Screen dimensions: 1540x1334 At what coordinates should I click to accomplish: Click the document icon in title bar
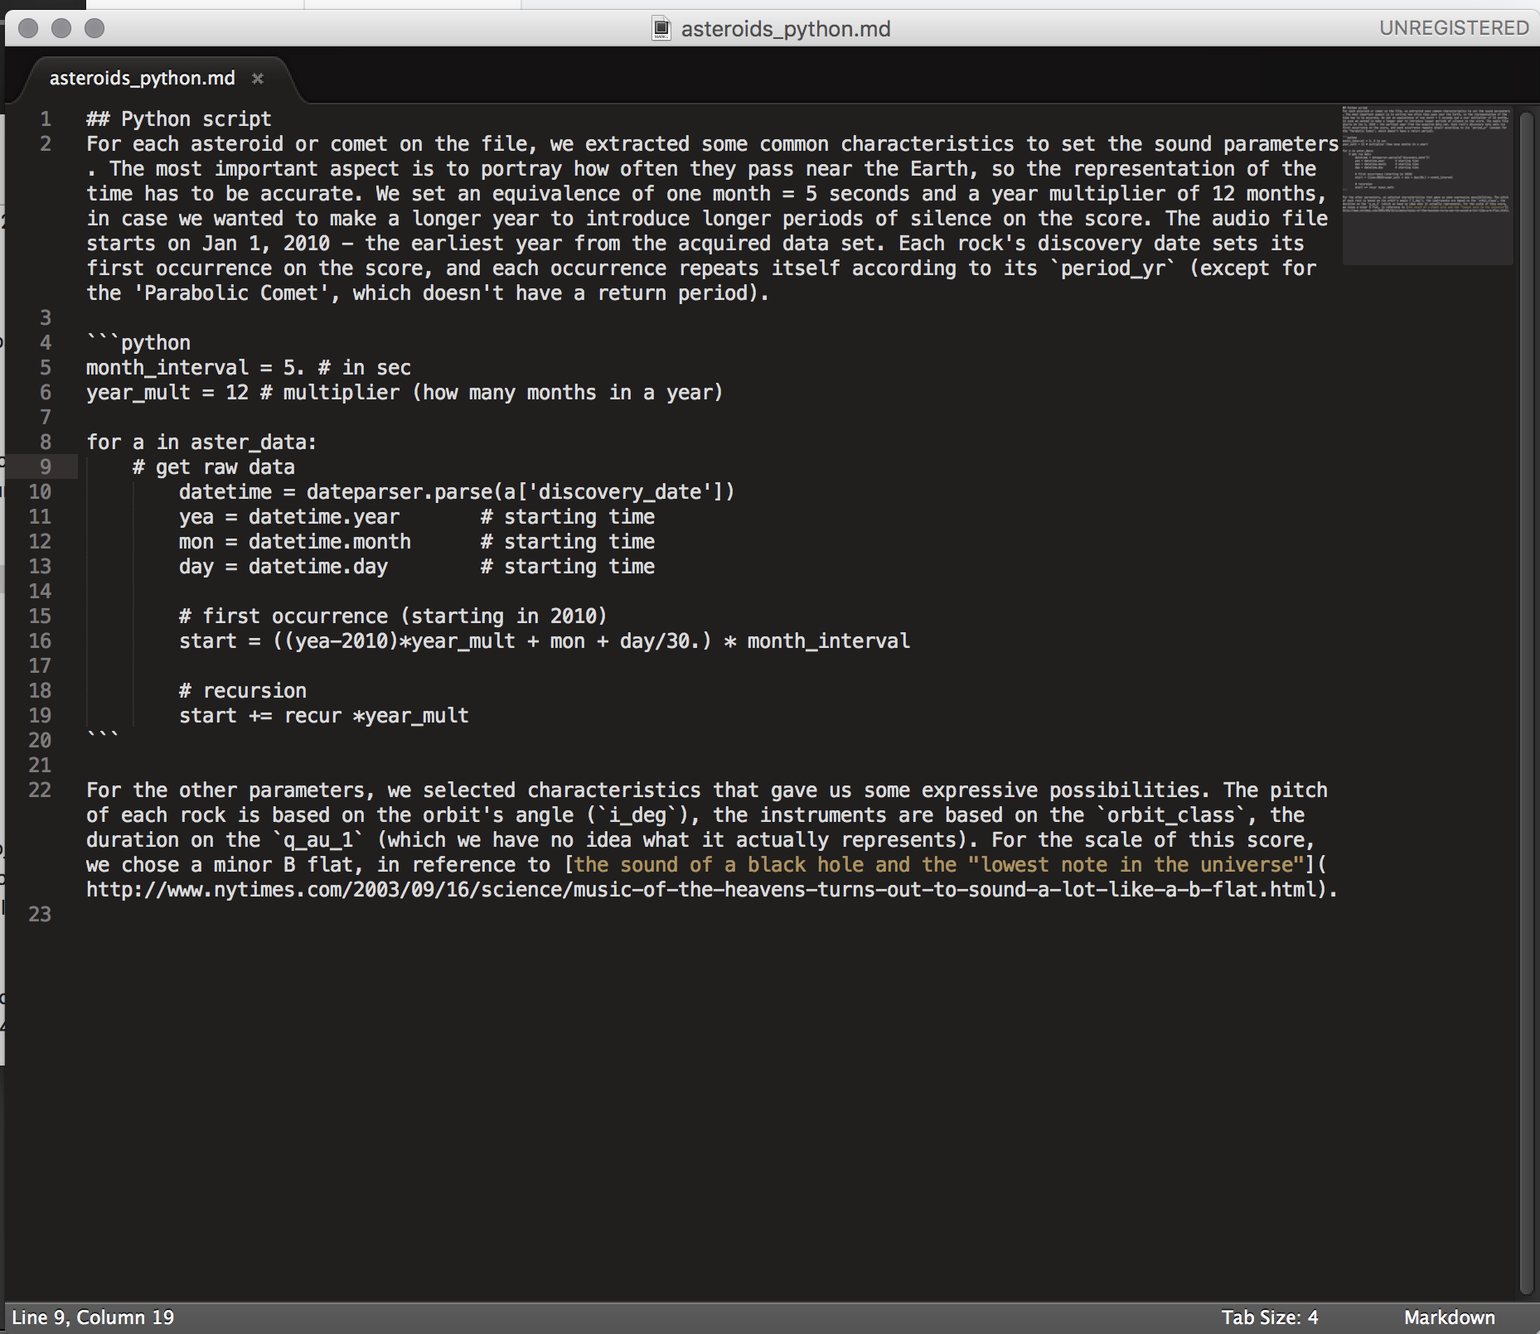tap(661, 28)
